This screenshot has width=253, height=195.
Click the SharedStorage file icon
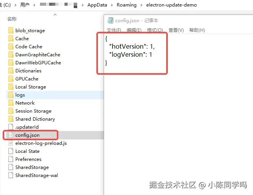[11, 167]
